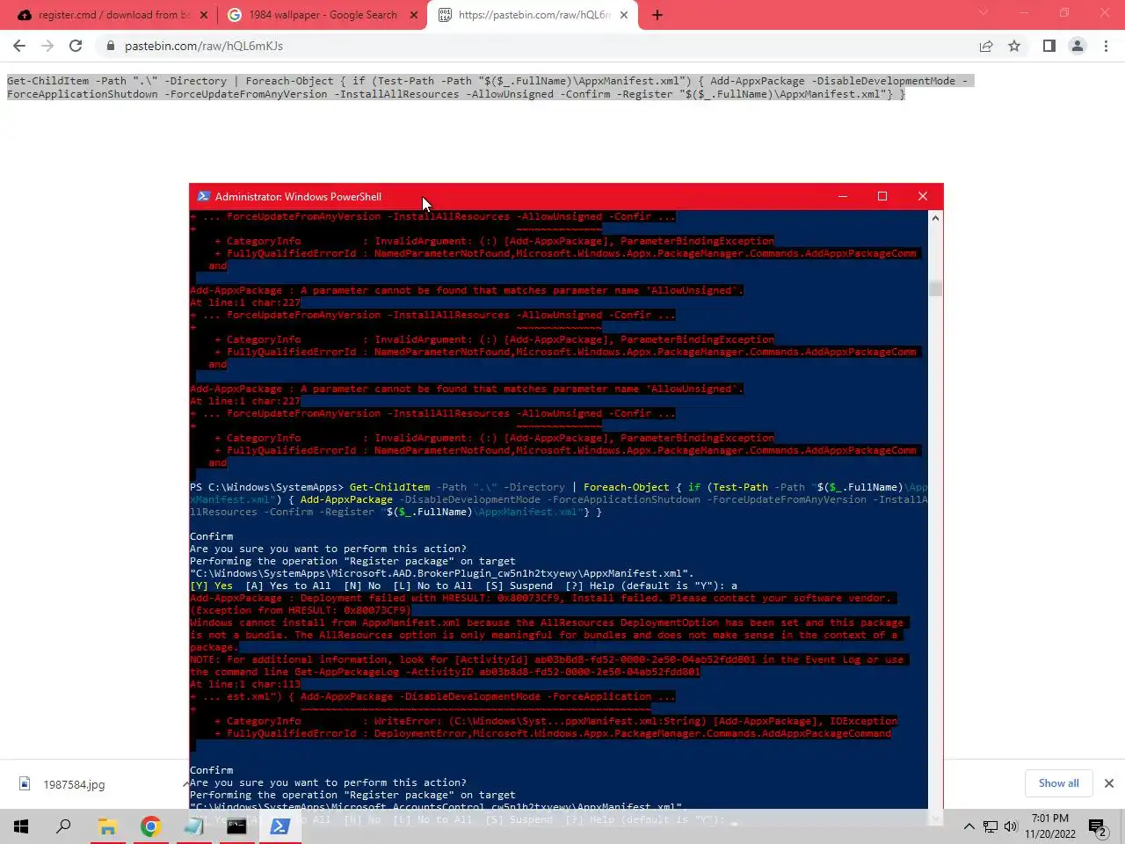Open a new browser tab
Viewport: 1125px width, 844px height.
657,15
